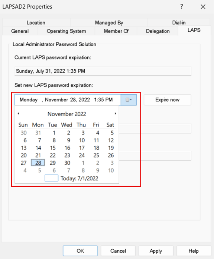This screenshot has height=259, width=214.
Task: Open the calendar dropdown button
Action: (129, 100)
